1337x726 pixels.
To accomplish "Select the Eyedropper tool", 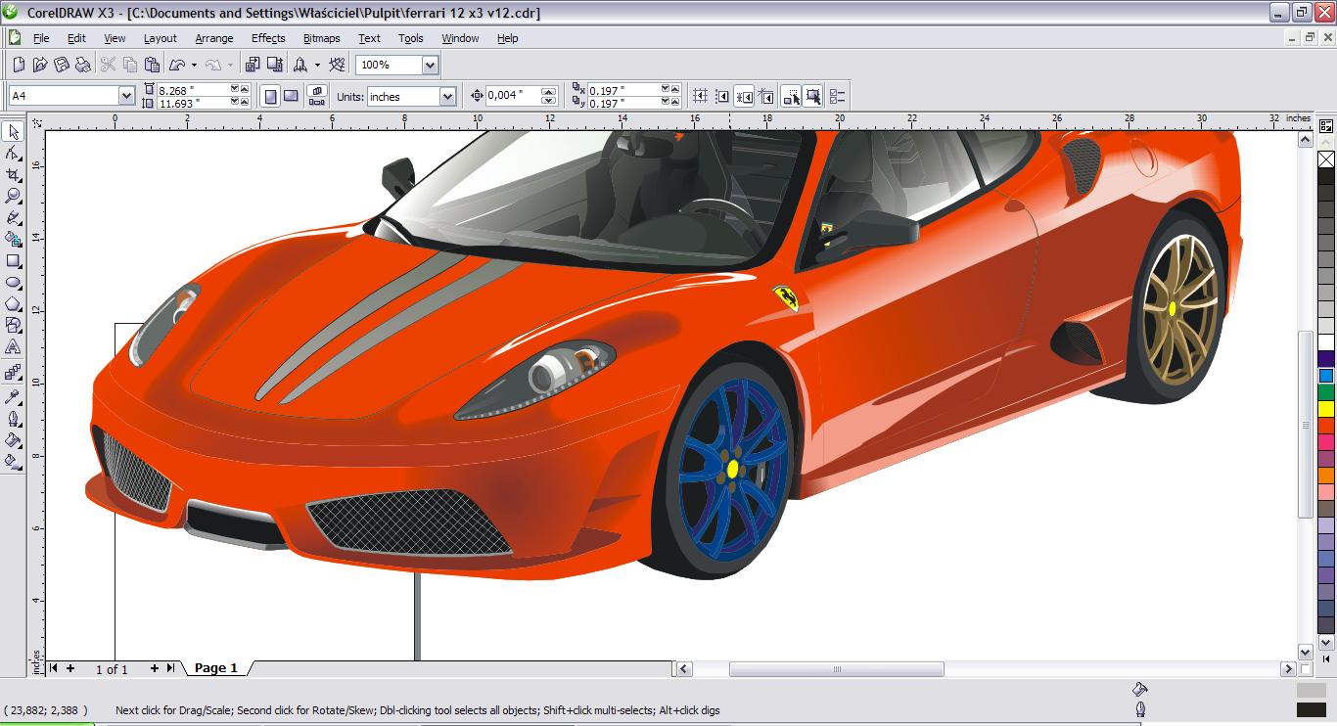I will [x=14, y=396].
